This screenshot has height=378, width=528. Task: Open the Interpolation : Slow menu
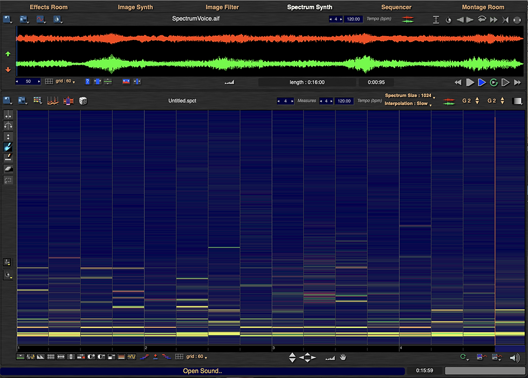(x=408, y=104)
